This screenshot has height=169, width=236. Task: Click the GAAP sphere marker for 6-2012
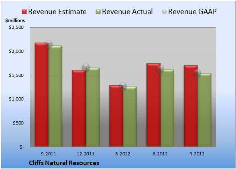[160, 69]
